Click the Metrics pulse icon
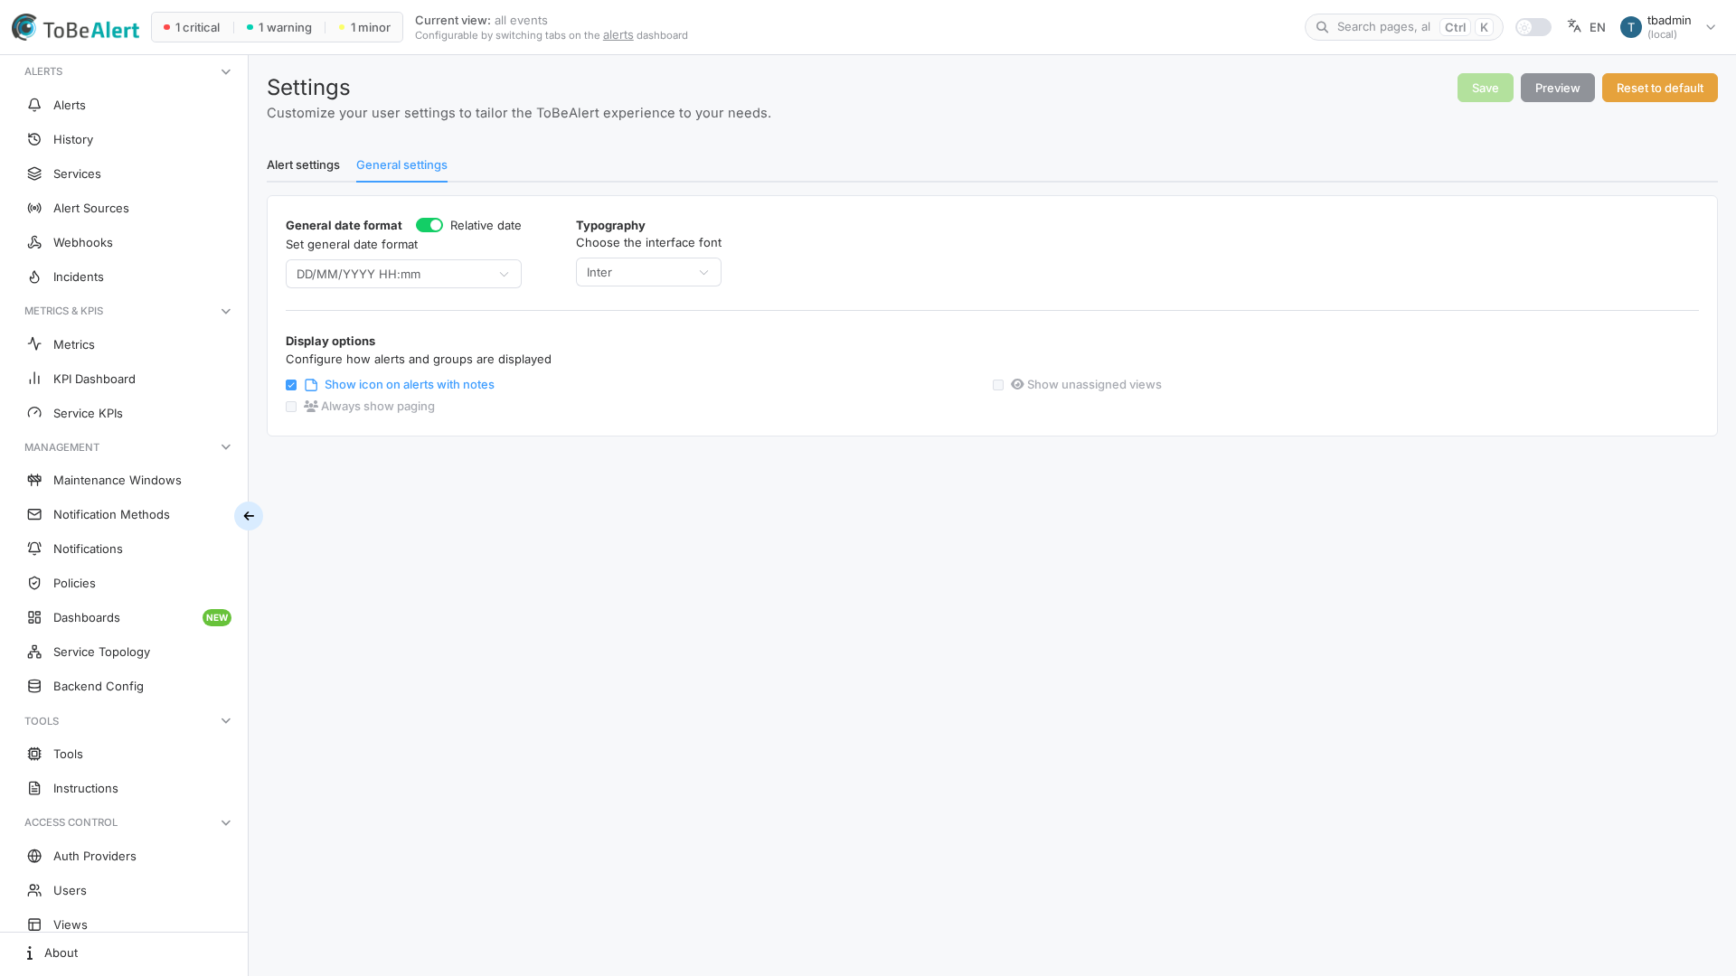This screenshot has width=1736, height=976. coord(34,344)
